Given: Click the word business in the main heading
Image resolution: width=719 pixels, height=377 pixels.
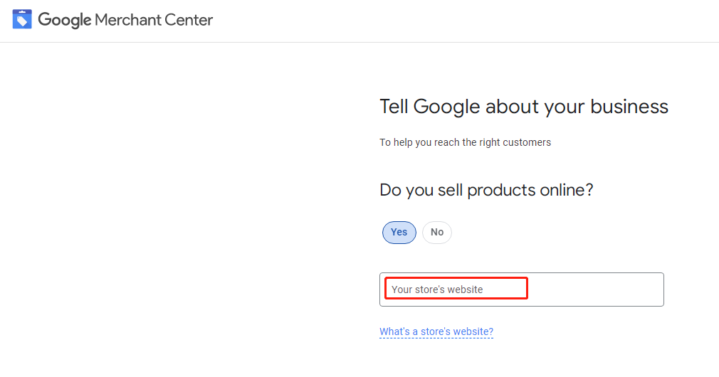Looking at the screenshot, I should [629, 107].
